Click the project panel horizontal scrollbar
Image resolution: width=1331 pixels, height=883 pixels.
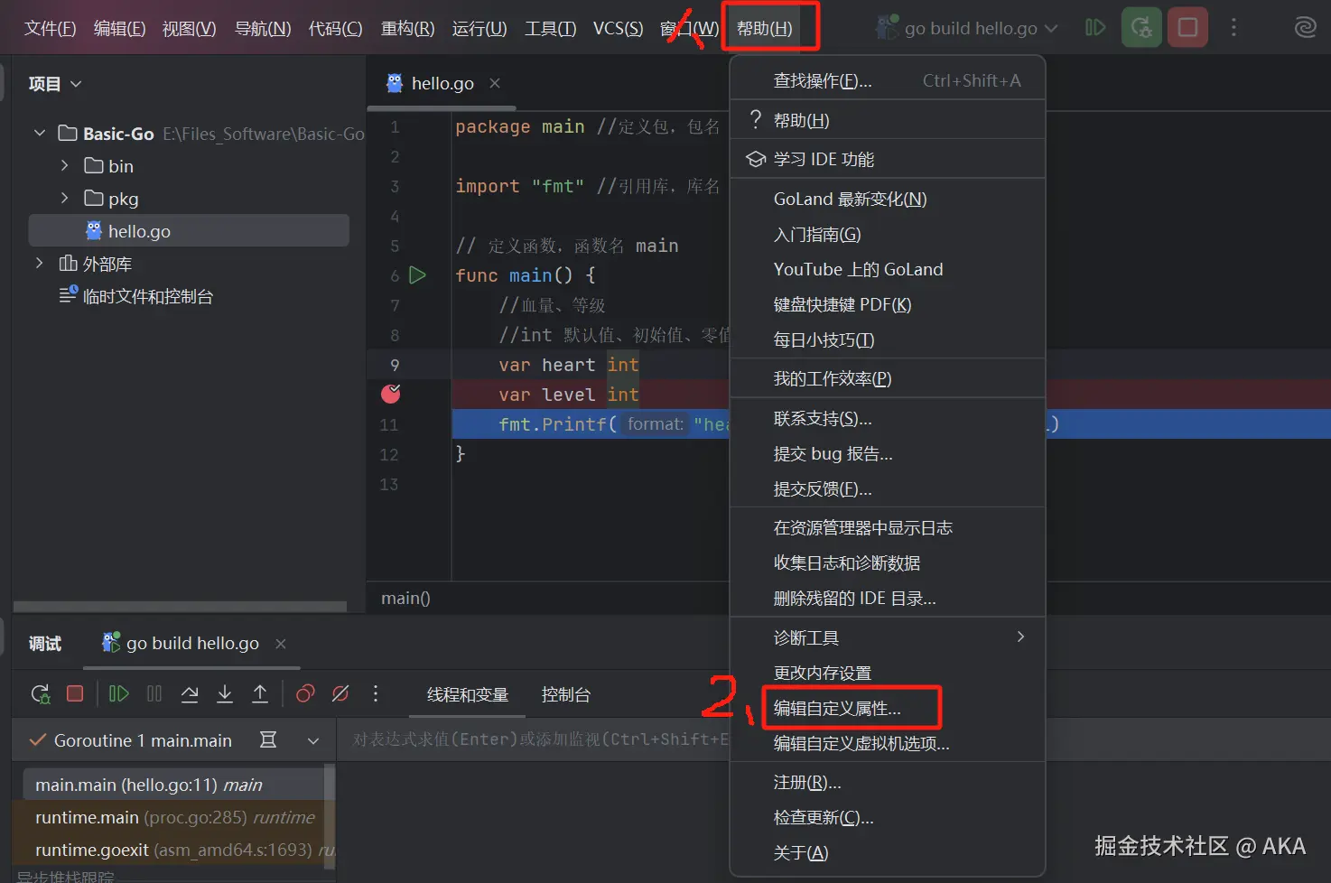(x=180, y=607)
